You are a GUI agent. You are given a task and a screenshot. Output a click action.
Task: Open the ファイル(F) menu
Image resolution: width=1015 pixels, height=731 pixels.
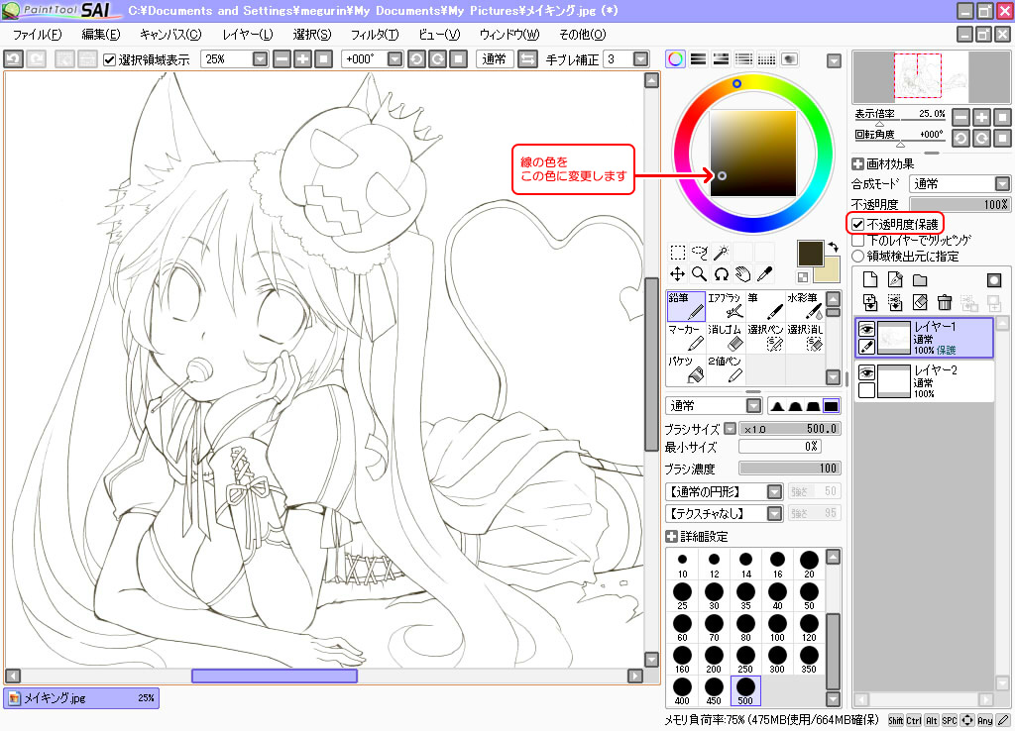[38, 35]
